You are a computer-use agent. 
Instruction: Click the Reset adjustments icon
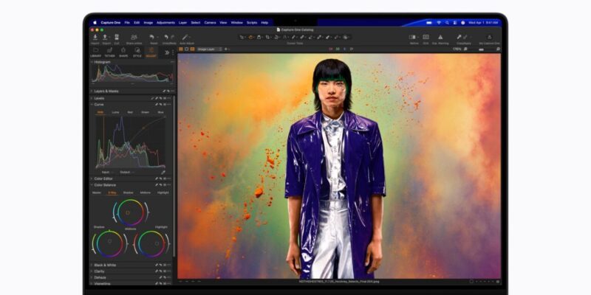coord(151,38)
